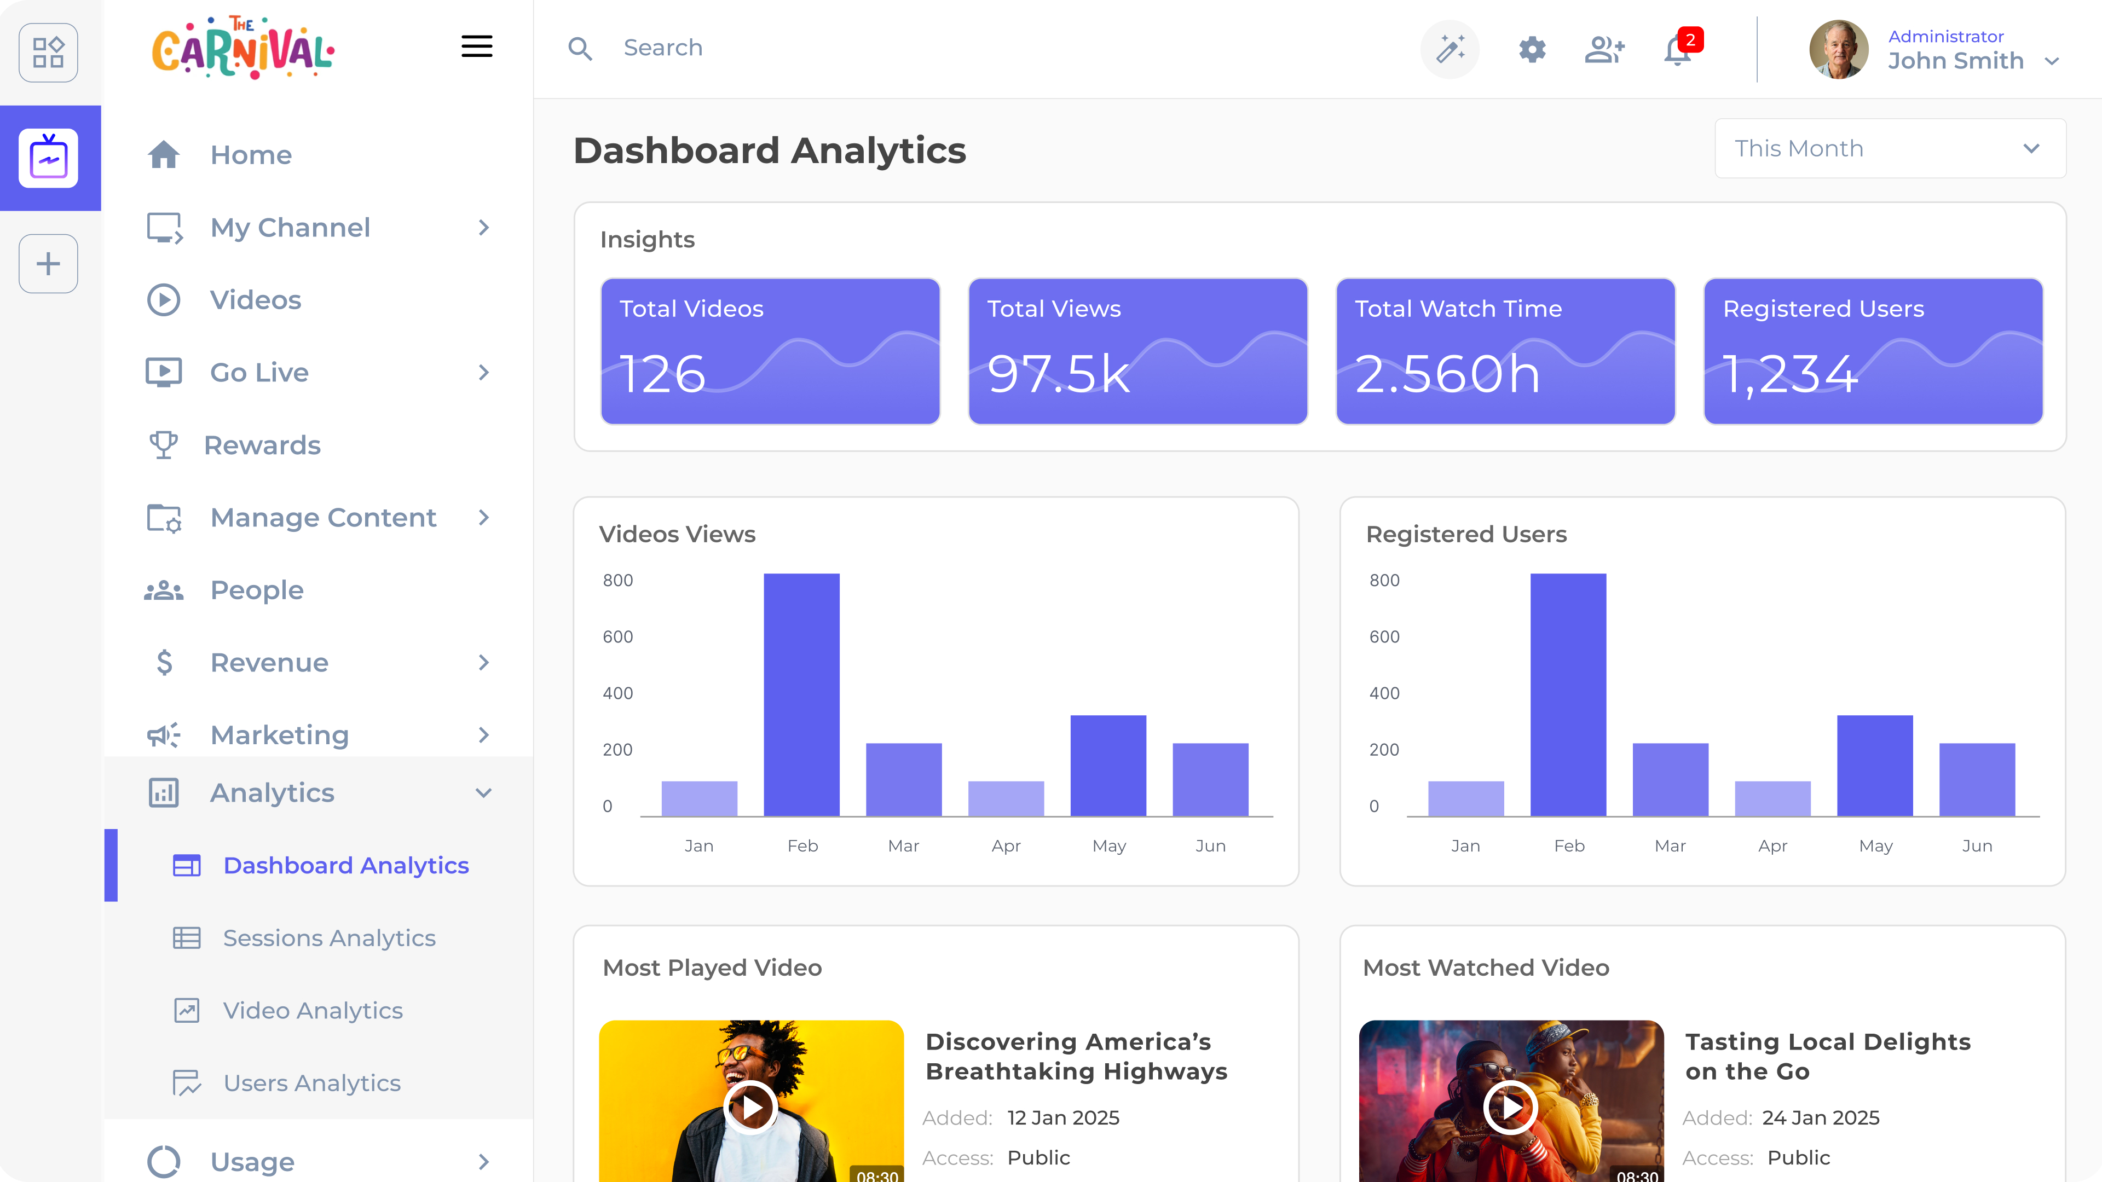Screen dimensions: 2102x1182
Task: Open the Rewards menu item
Action: (261, 445)
